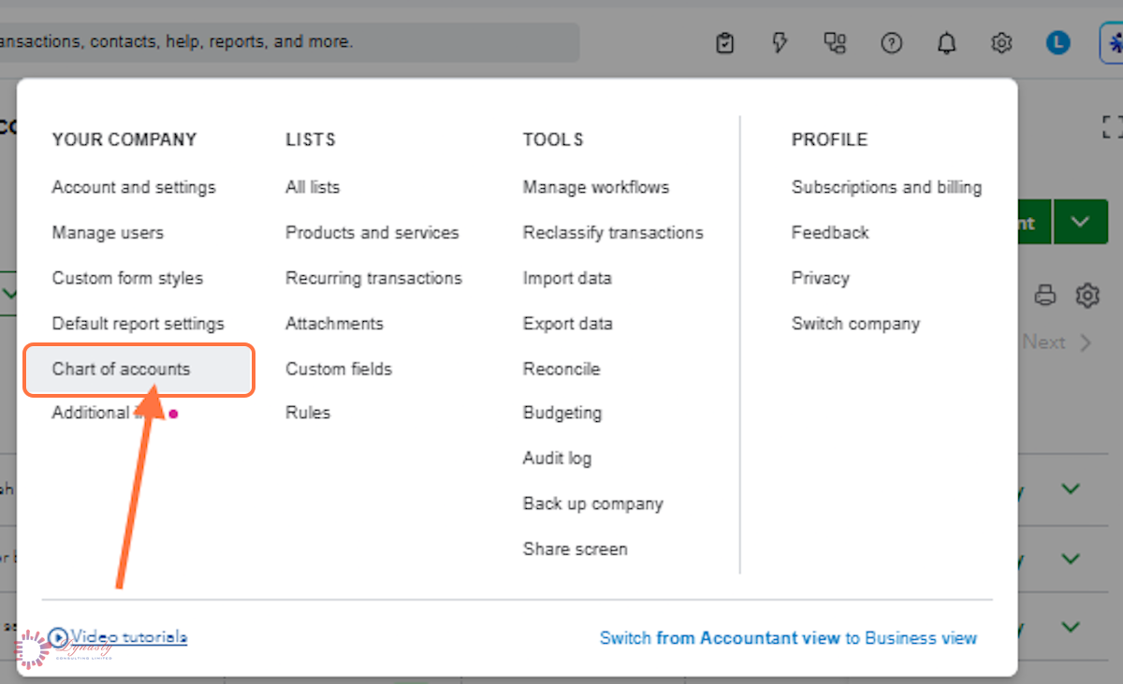Open All lists
The height and width of the screenshot is (684, 1123).
[x=313, y=187]
